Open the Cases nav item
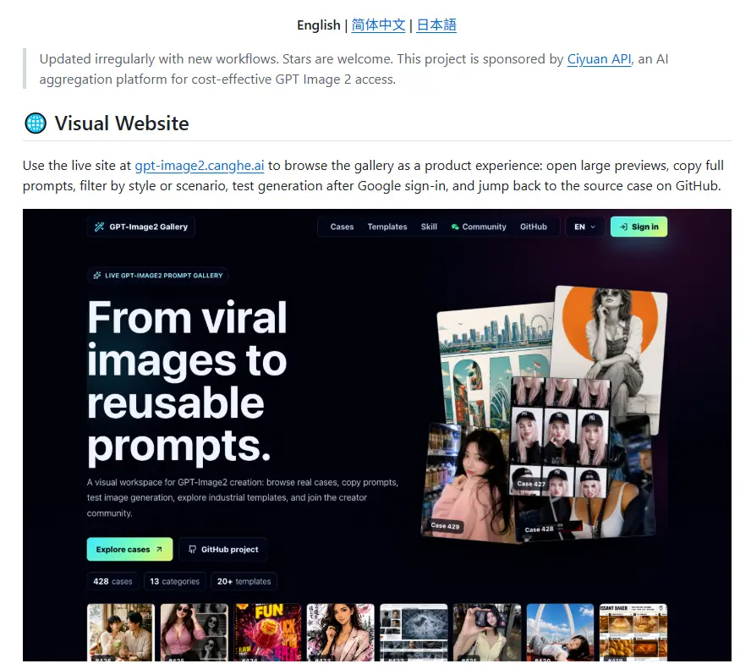This screenshot has width=751, height=669. click(342, 227)
